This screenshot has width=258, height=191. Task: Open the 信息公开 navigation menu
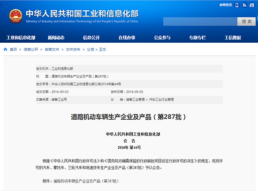click(91, 38)
